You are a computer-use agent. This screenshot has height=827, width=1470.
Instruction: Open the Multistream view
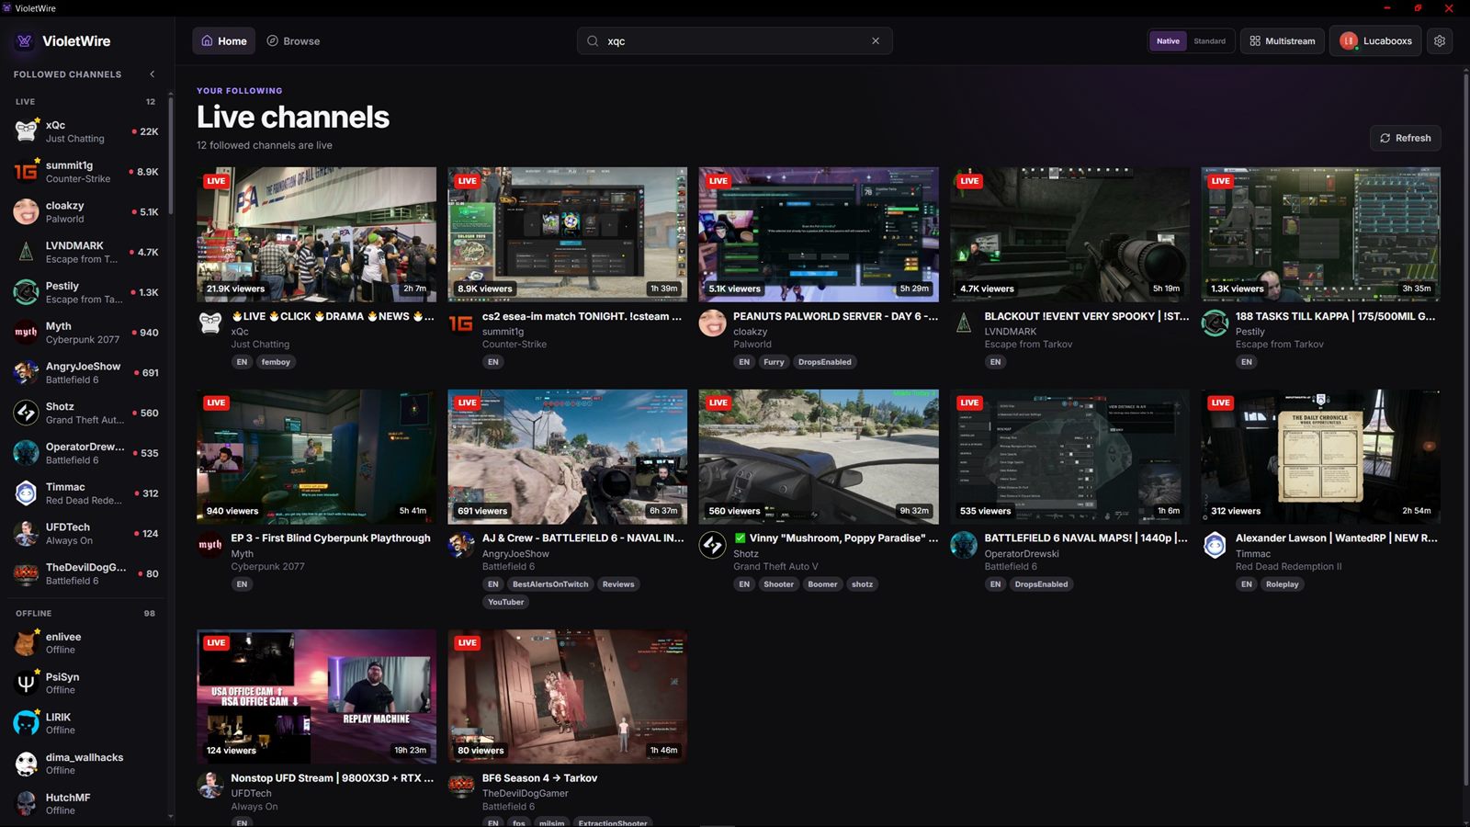(1282, 41)
